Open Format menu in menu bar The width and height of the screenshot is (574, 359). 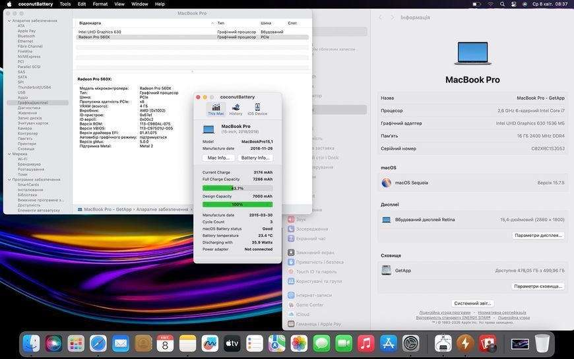[x=100, y=4]
